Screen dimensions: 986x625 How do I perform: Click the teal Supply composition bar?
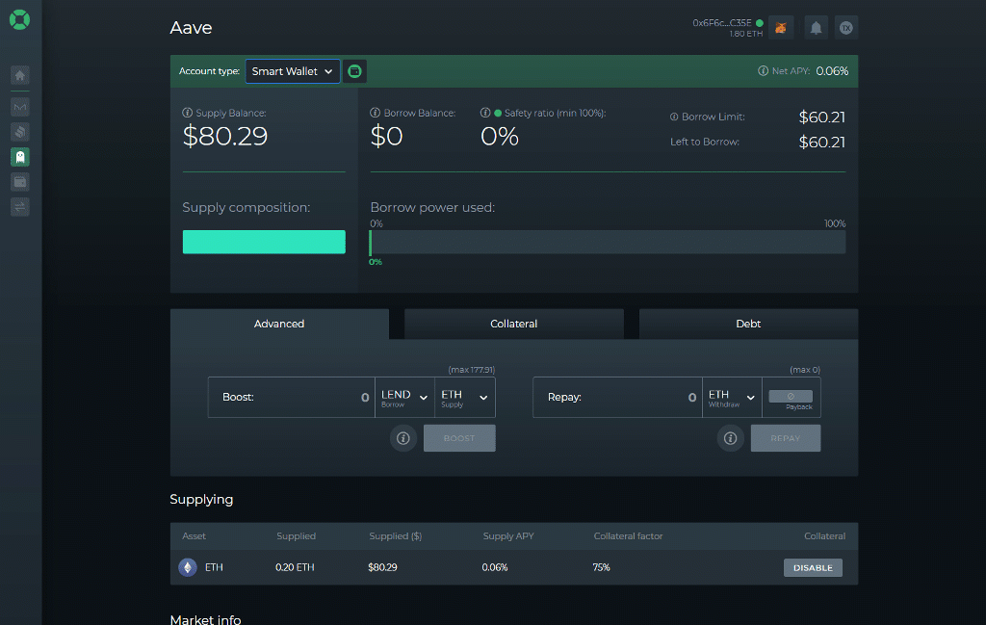point(264,242)
